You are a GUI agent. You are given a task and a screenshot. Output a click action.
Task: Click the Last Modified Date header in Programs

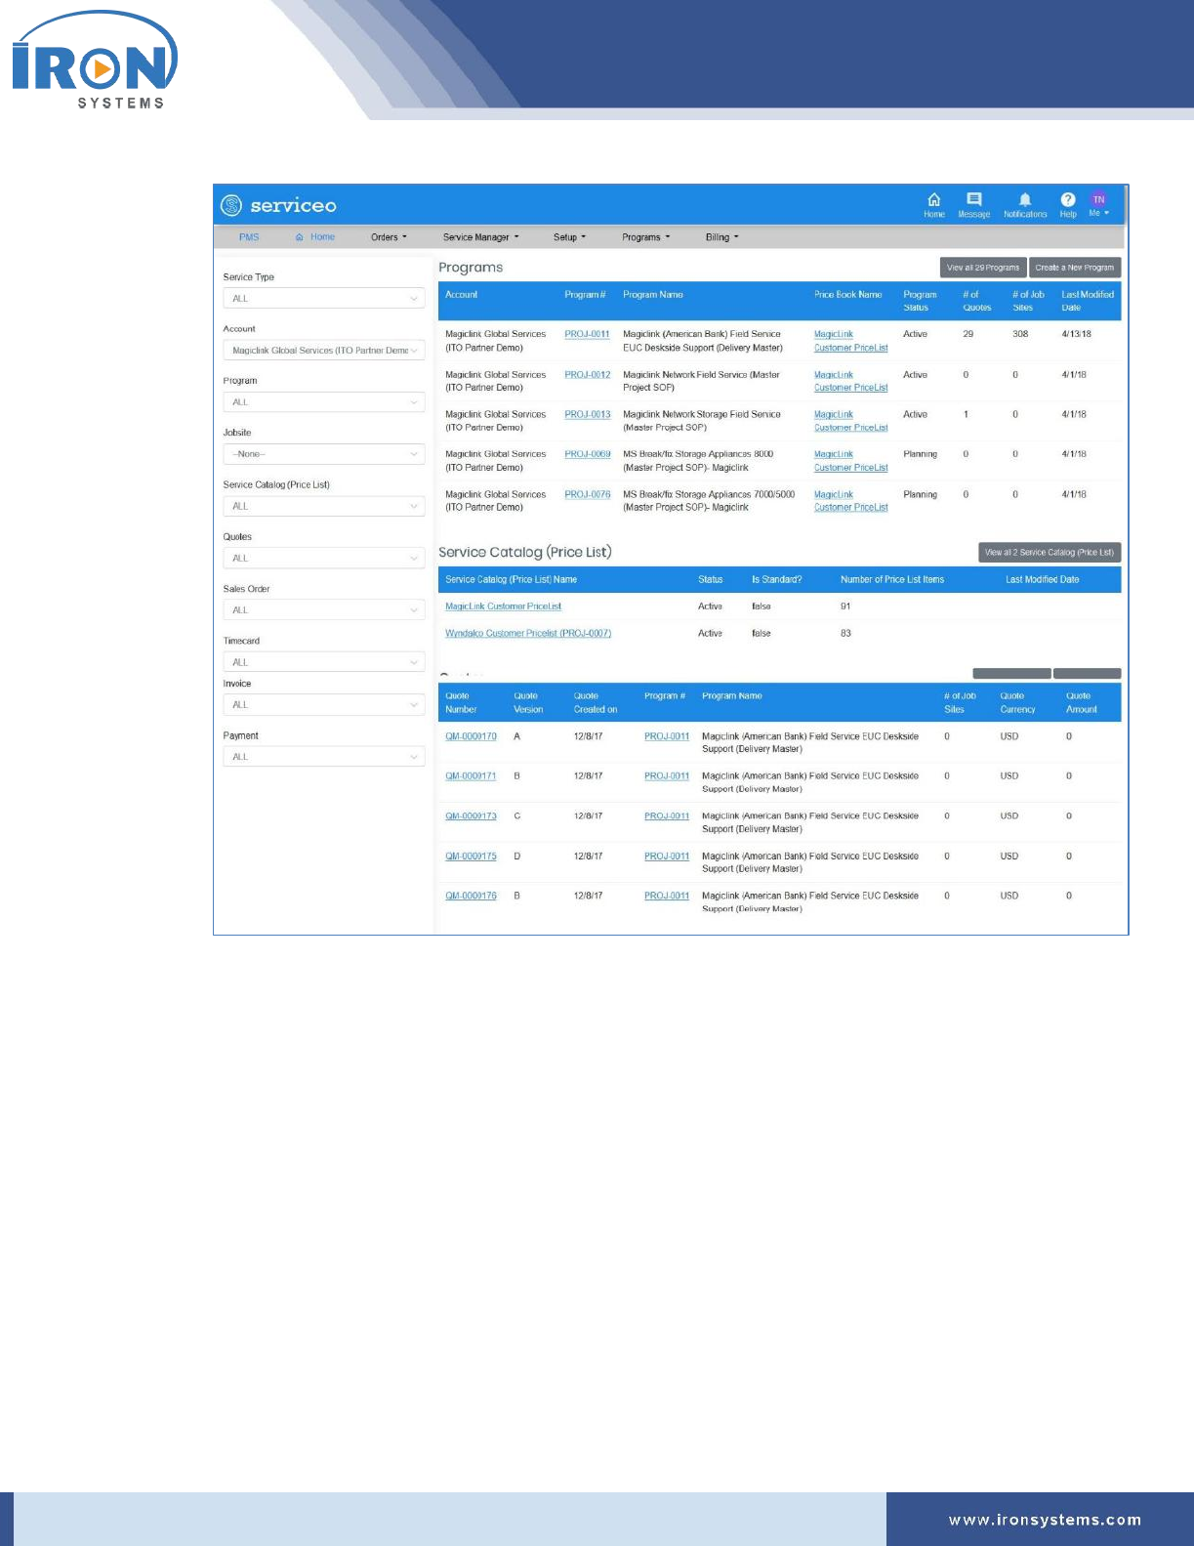(1088, 301)
